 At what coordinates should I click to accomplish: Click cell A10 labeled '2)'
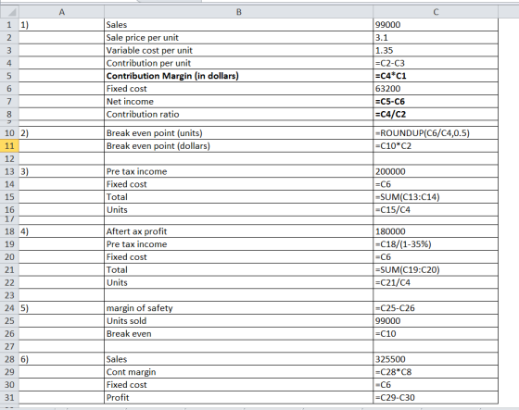61,133
